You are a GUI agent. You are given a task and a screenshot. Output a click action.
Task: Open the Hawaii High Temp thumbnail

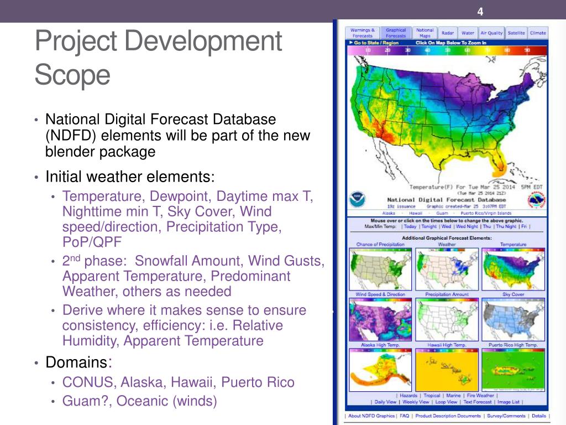click(x=447, y=370)
